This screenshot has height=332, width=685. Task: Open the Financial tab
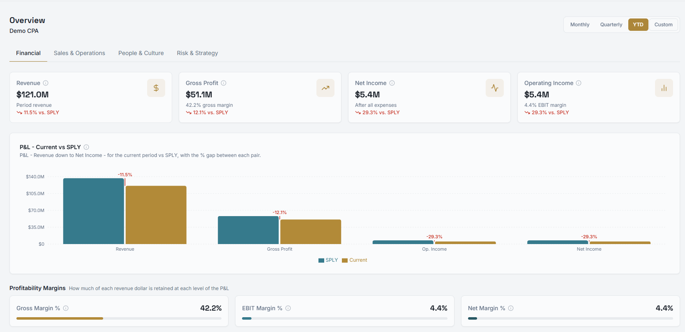(x=28, y=53)
